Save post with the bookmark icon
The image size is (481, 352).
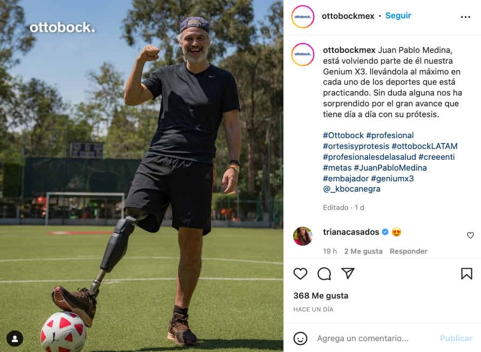click(466, 273)
